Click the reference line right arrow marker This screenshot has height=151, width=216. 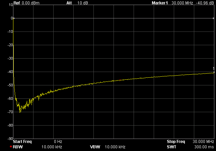coord(213,18)
